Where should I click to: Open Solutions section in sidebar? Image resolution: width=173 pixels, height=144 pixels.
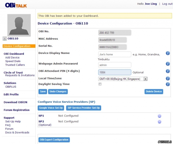pyautogui.click(x=10, y=83)
